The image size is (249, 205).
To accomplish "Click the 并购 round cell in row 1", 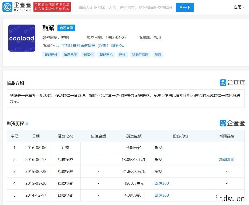I will 65,148.
